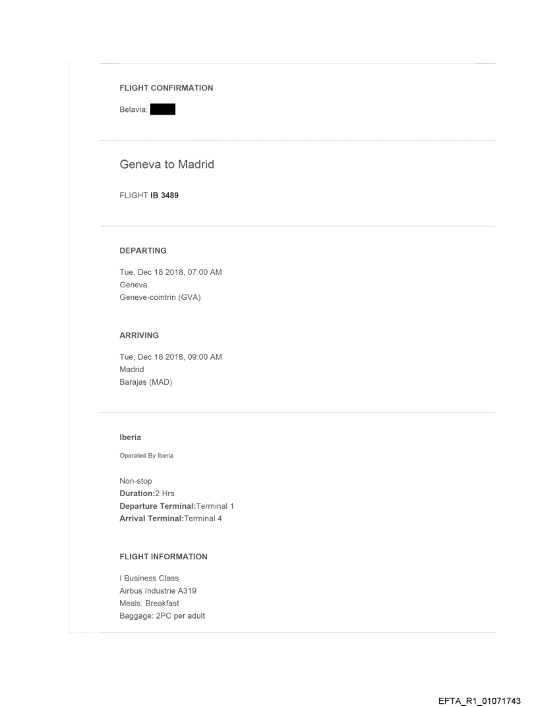Click Geneve-cointrin (GVA) airport text

tap(160, 297)
